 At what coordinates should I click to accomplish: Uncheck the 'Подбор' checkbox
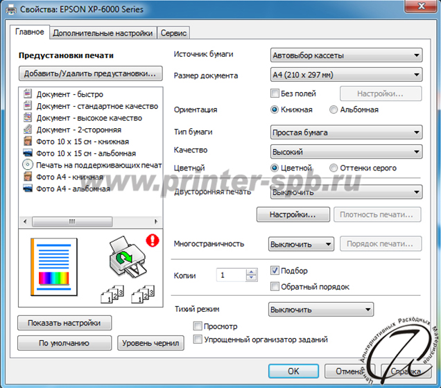tap(275, 270)
